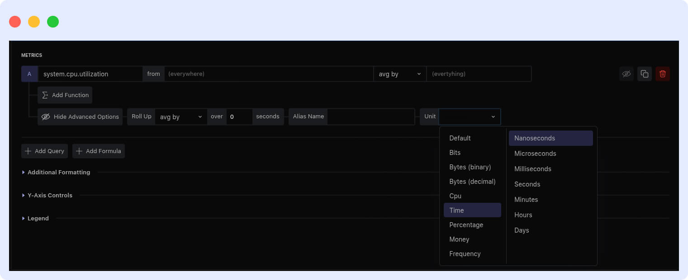688x280 pixels.
Task: Click the query letter A badge
Action: point(29,74)
